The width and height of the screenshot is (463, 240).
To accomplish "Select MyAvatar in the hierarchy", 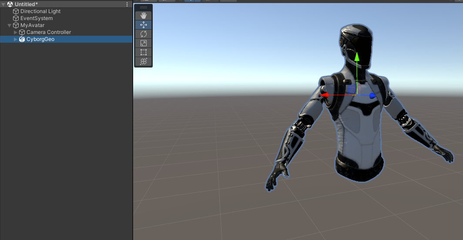I will point(32,25).
